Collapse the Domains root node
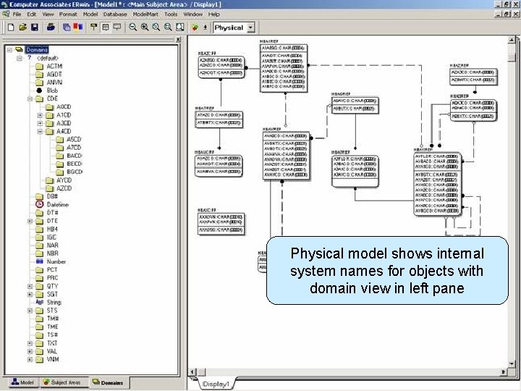 [9, 50]
